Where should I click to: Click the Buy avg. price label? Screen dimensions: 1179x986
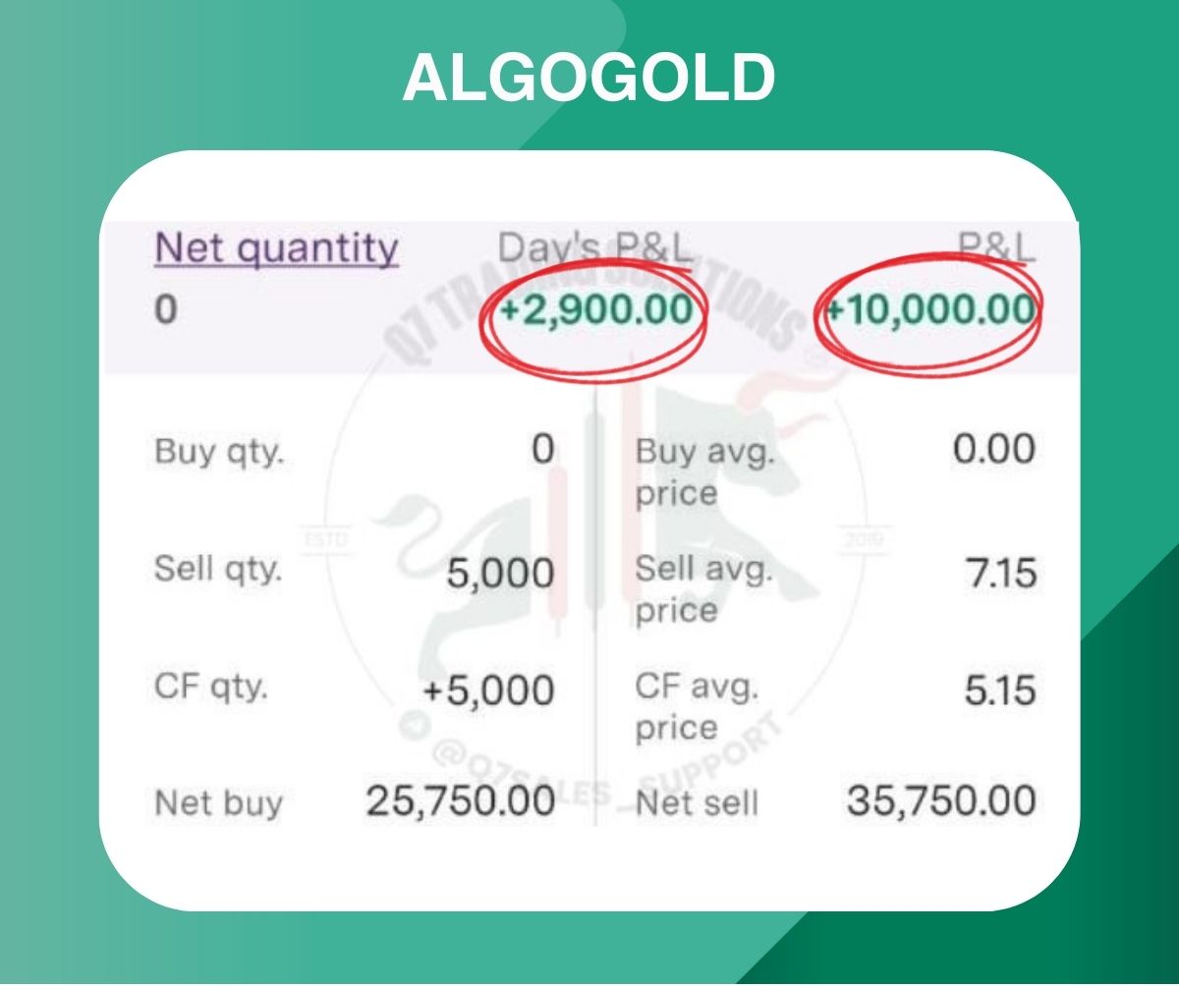tap(705, 471)
